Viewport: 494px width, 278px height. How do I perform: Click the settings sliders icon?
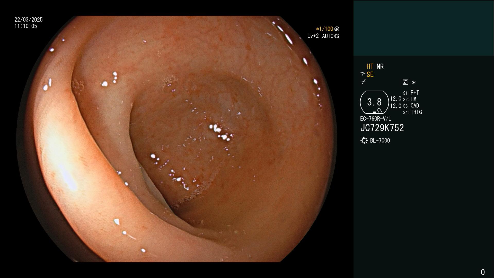[x=405, y=82]
